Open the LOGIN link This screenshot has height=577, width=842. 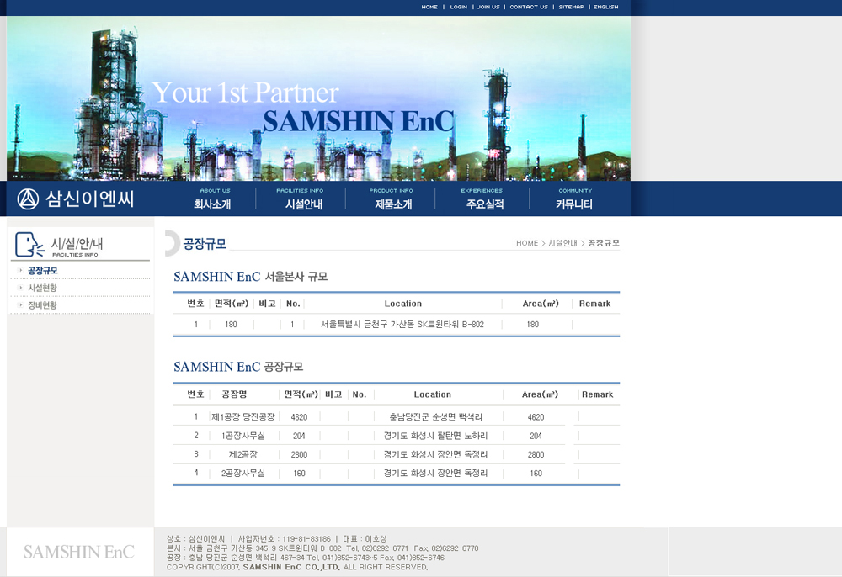point(458,7)
